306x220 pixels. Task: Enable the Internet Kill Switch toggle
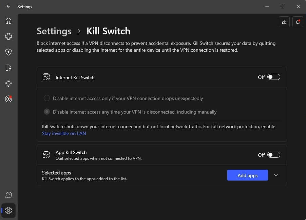pyautogui.click(x=273, y=77)
